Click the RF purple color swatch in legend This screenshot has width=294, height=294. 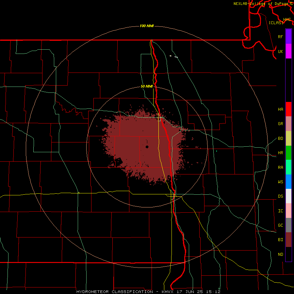pos(288,37)
